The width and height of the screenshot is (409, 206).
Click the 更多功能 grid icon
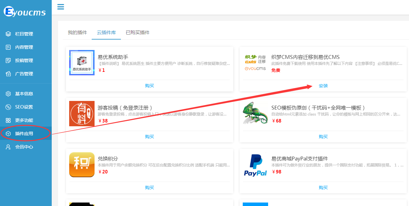[8, 120]
